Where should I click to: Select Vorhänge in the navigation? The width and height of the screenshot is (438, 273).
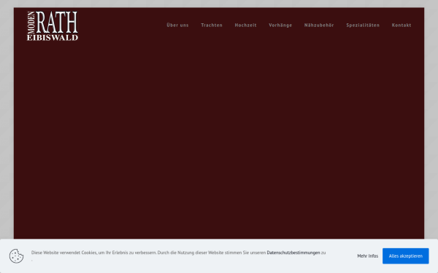click(x=280, y=25)
